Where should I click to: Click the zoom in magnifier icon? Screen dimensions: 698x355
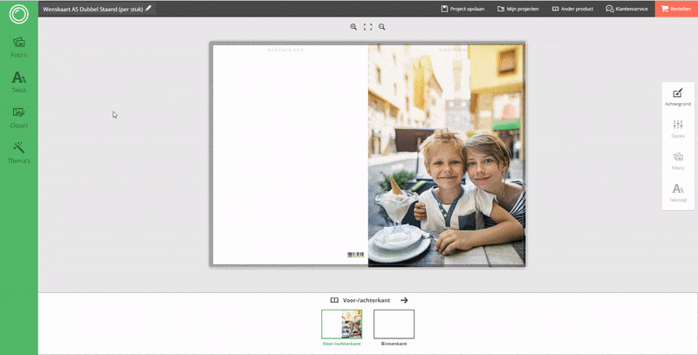[x=353, y=27]
